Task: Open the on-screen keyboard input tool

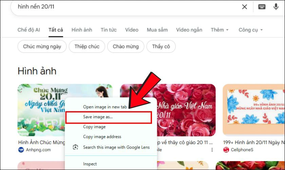Action: 262,7
